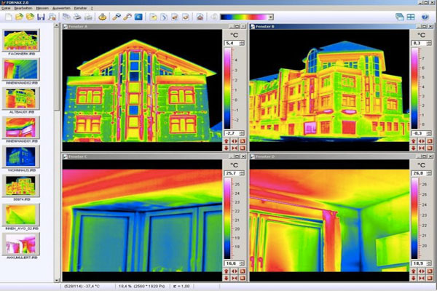The height and width of the screenshot is (291, 437).
Task: Open help with the question mark icon
Action: 425,17
